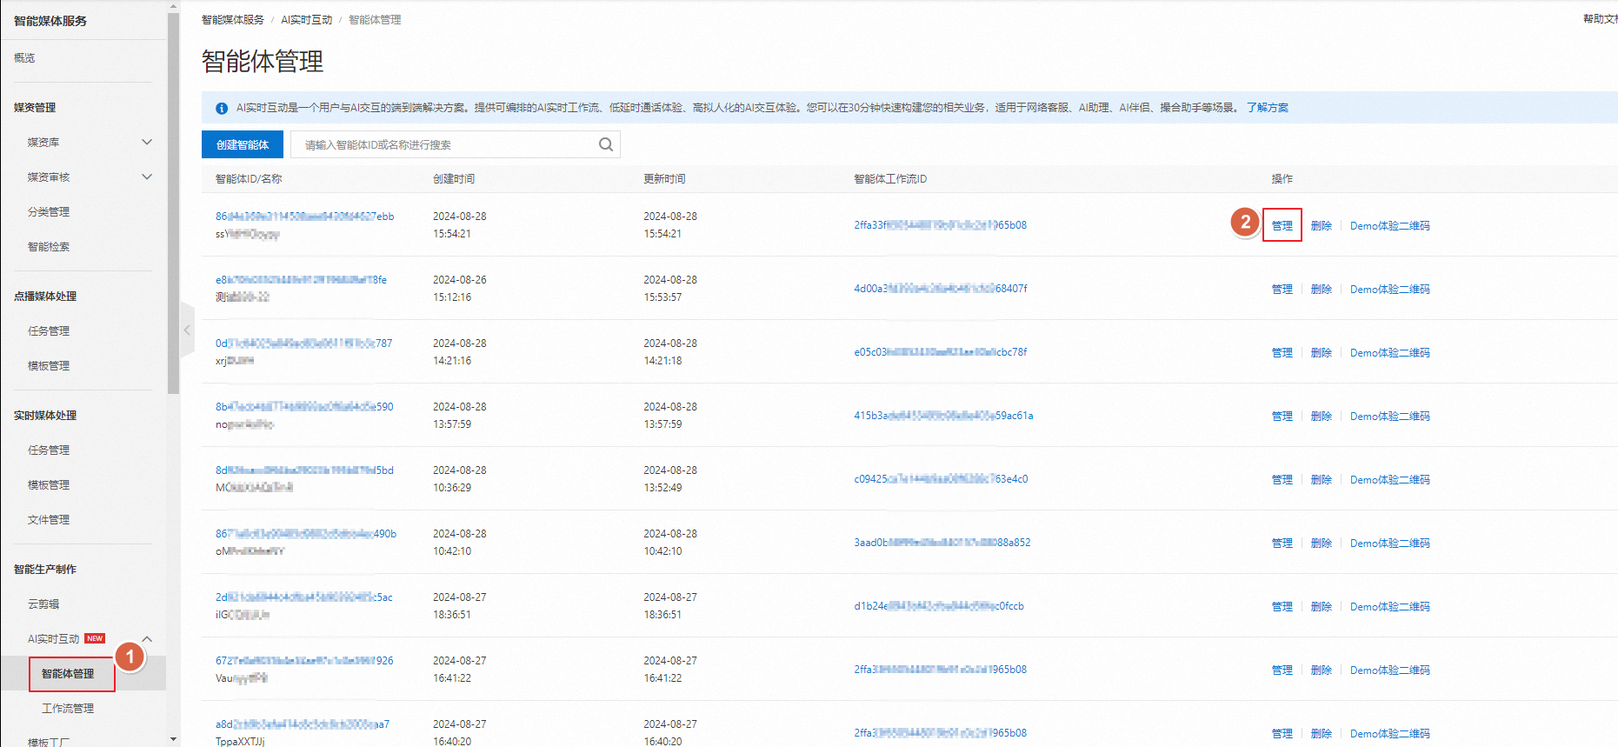Open agent ID link ending in 8fe
Screen dimensions: 1618x747
coord(302,279)
